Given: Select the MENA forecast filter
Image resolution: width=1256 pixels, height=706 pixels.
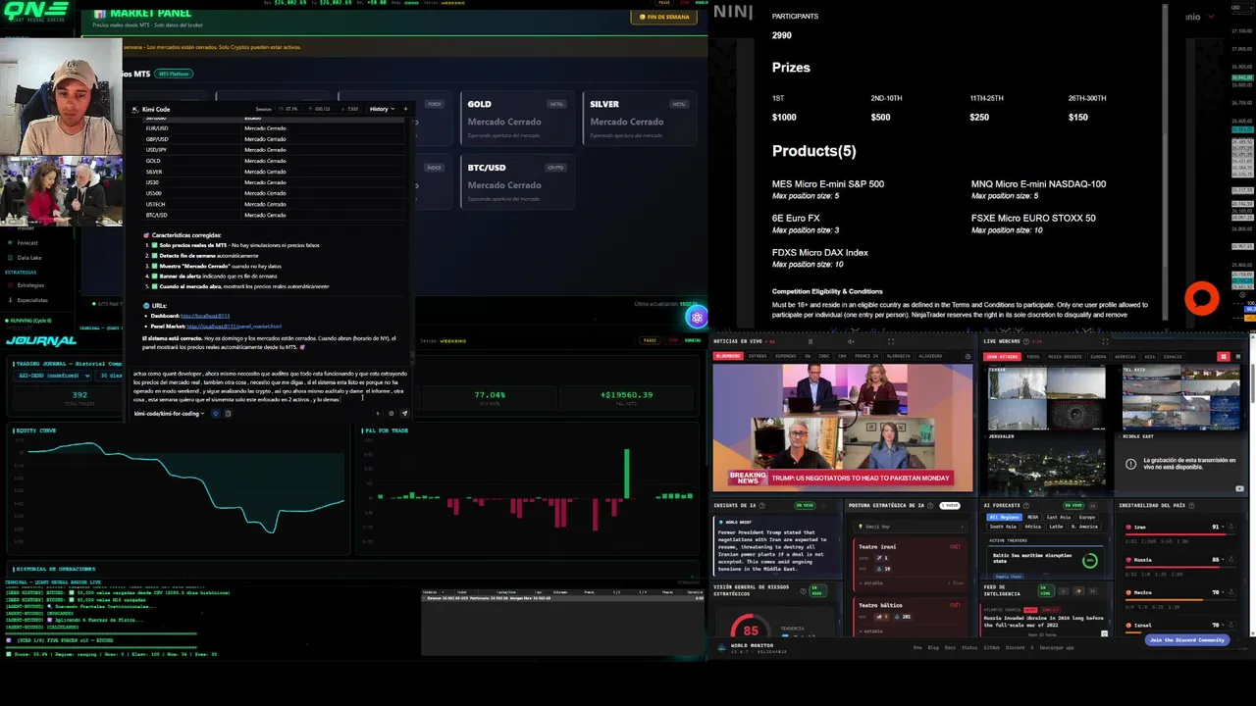Looking at the screenshot, I should point(1033,517).
